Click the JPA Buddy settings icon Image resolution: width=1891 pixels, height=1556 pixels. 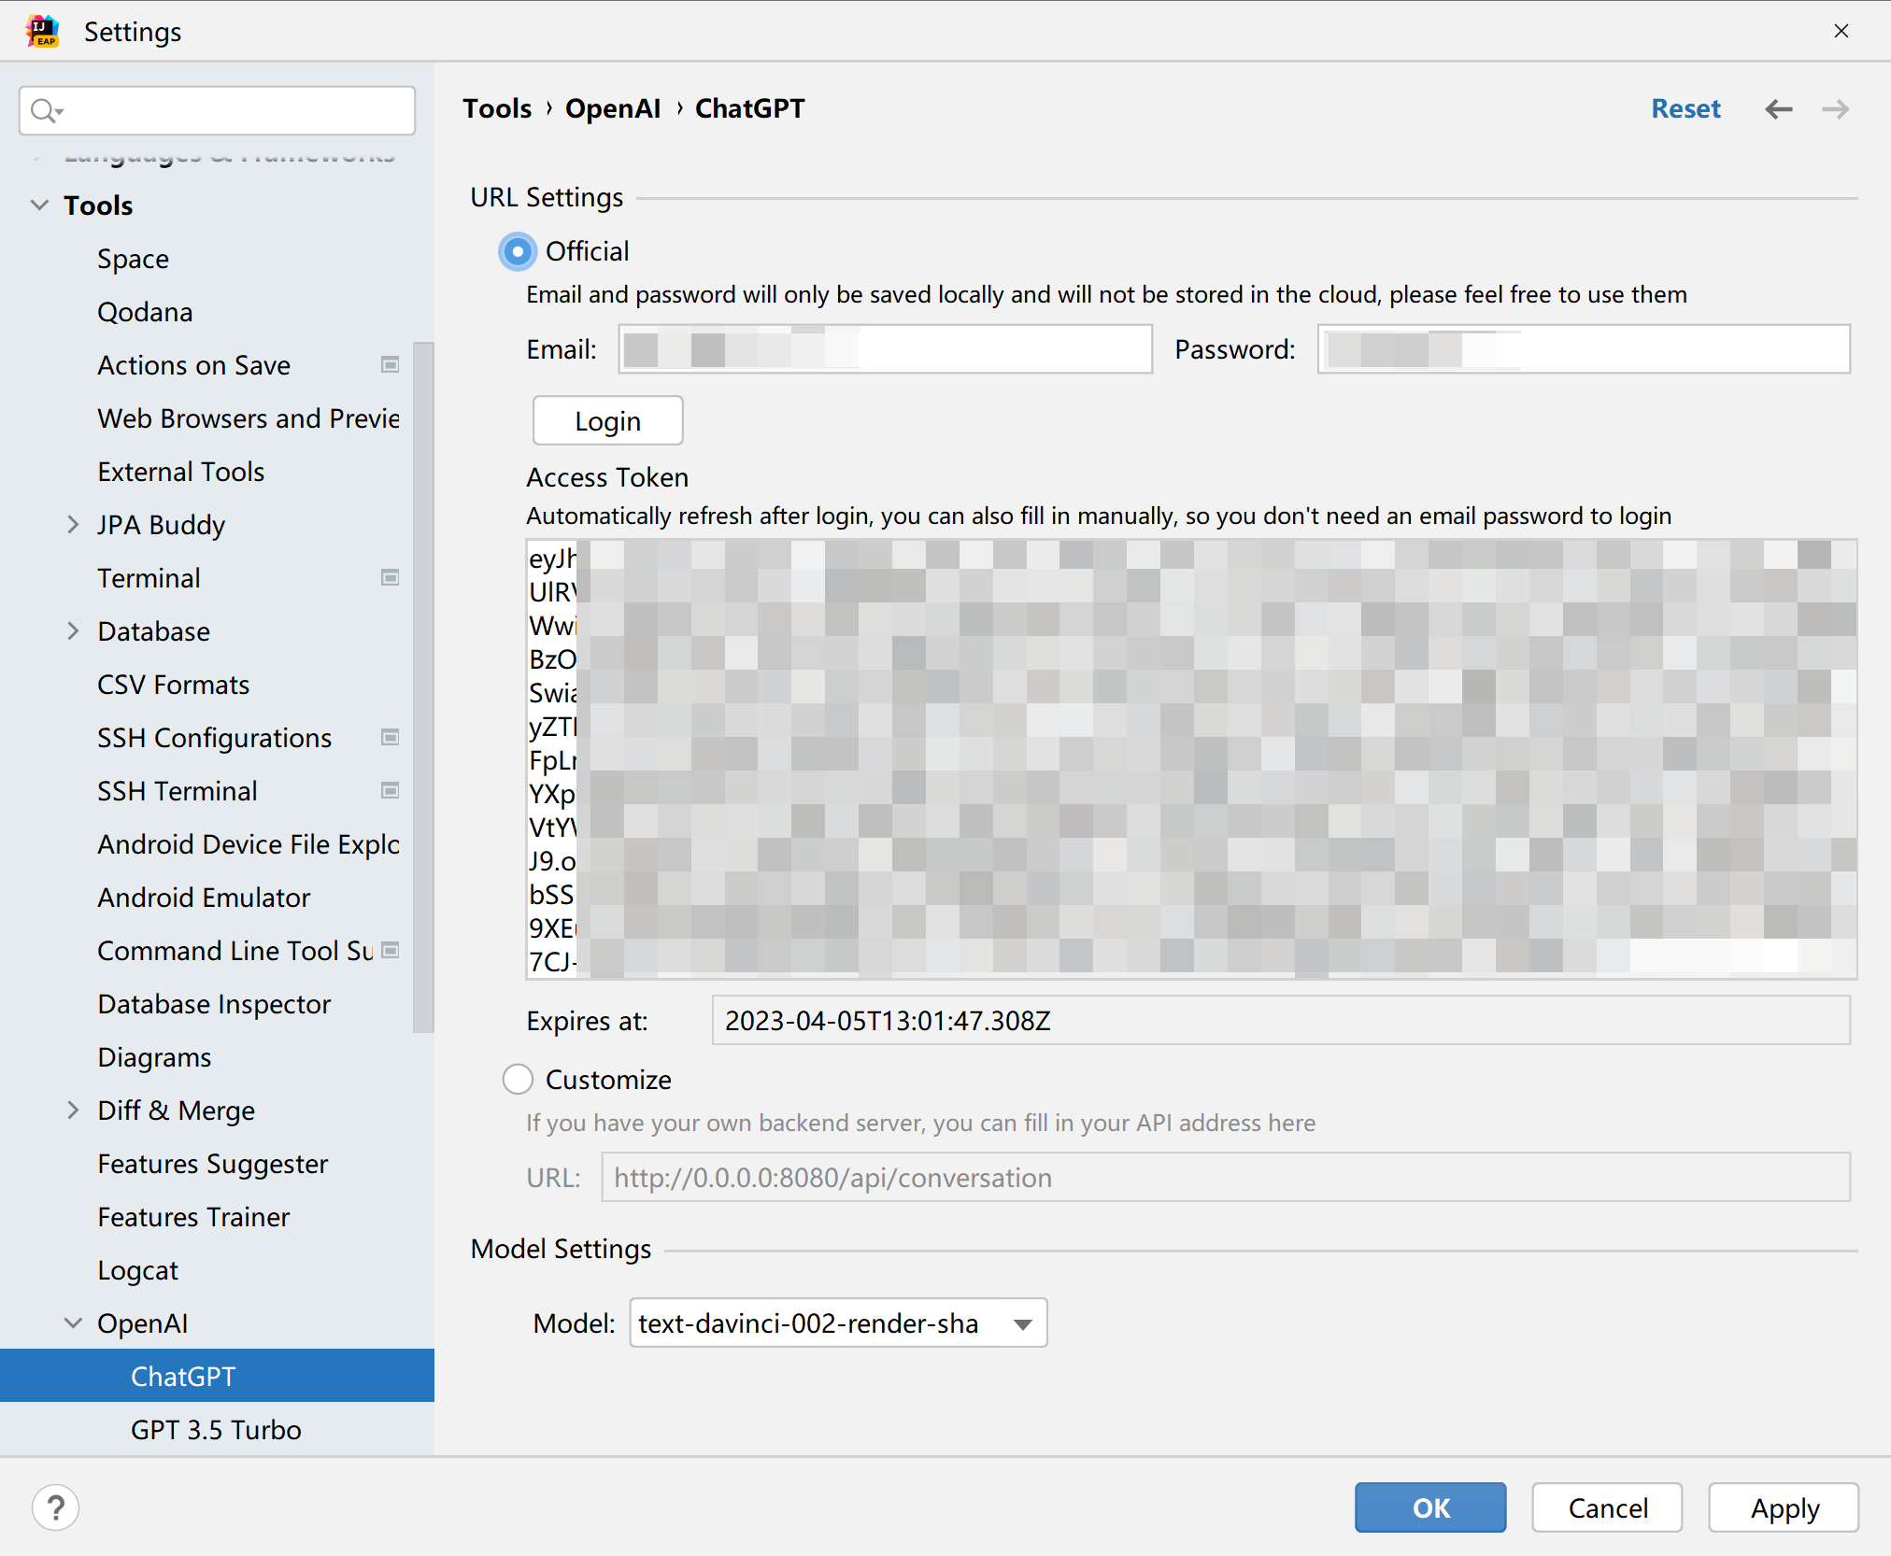tap(74, 523)
